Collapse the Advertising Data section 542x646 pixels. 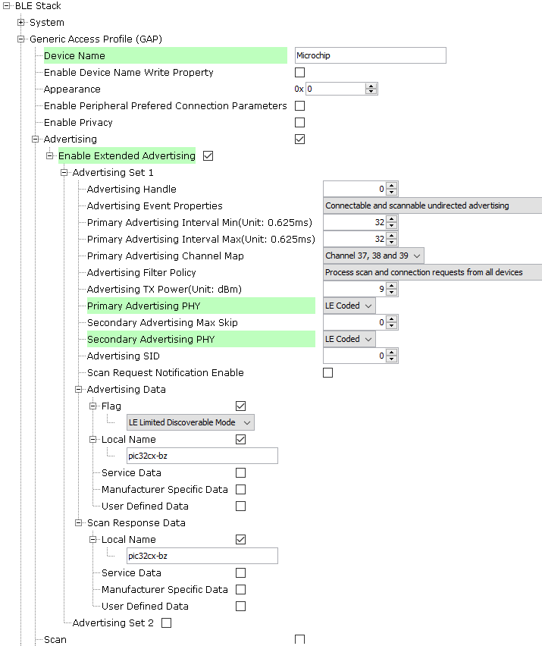click(79, 390)
